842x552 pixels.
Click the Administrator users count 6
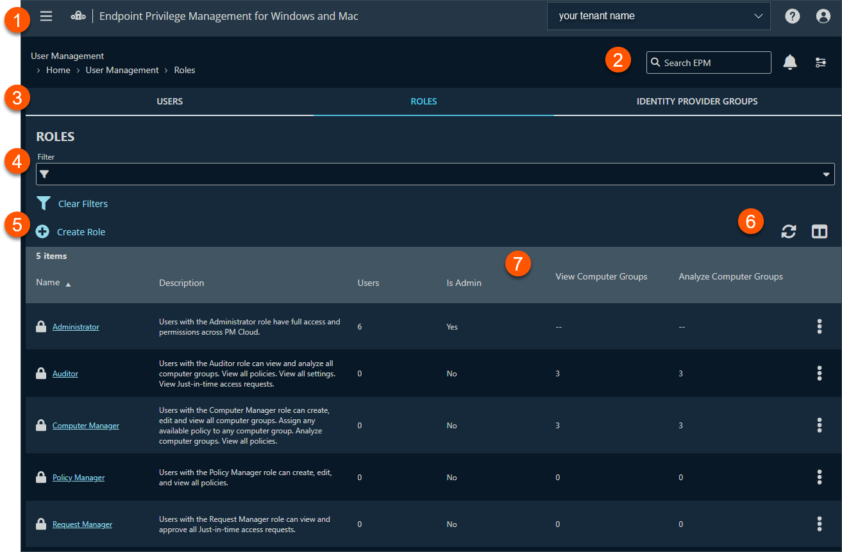tap(360, 327)
